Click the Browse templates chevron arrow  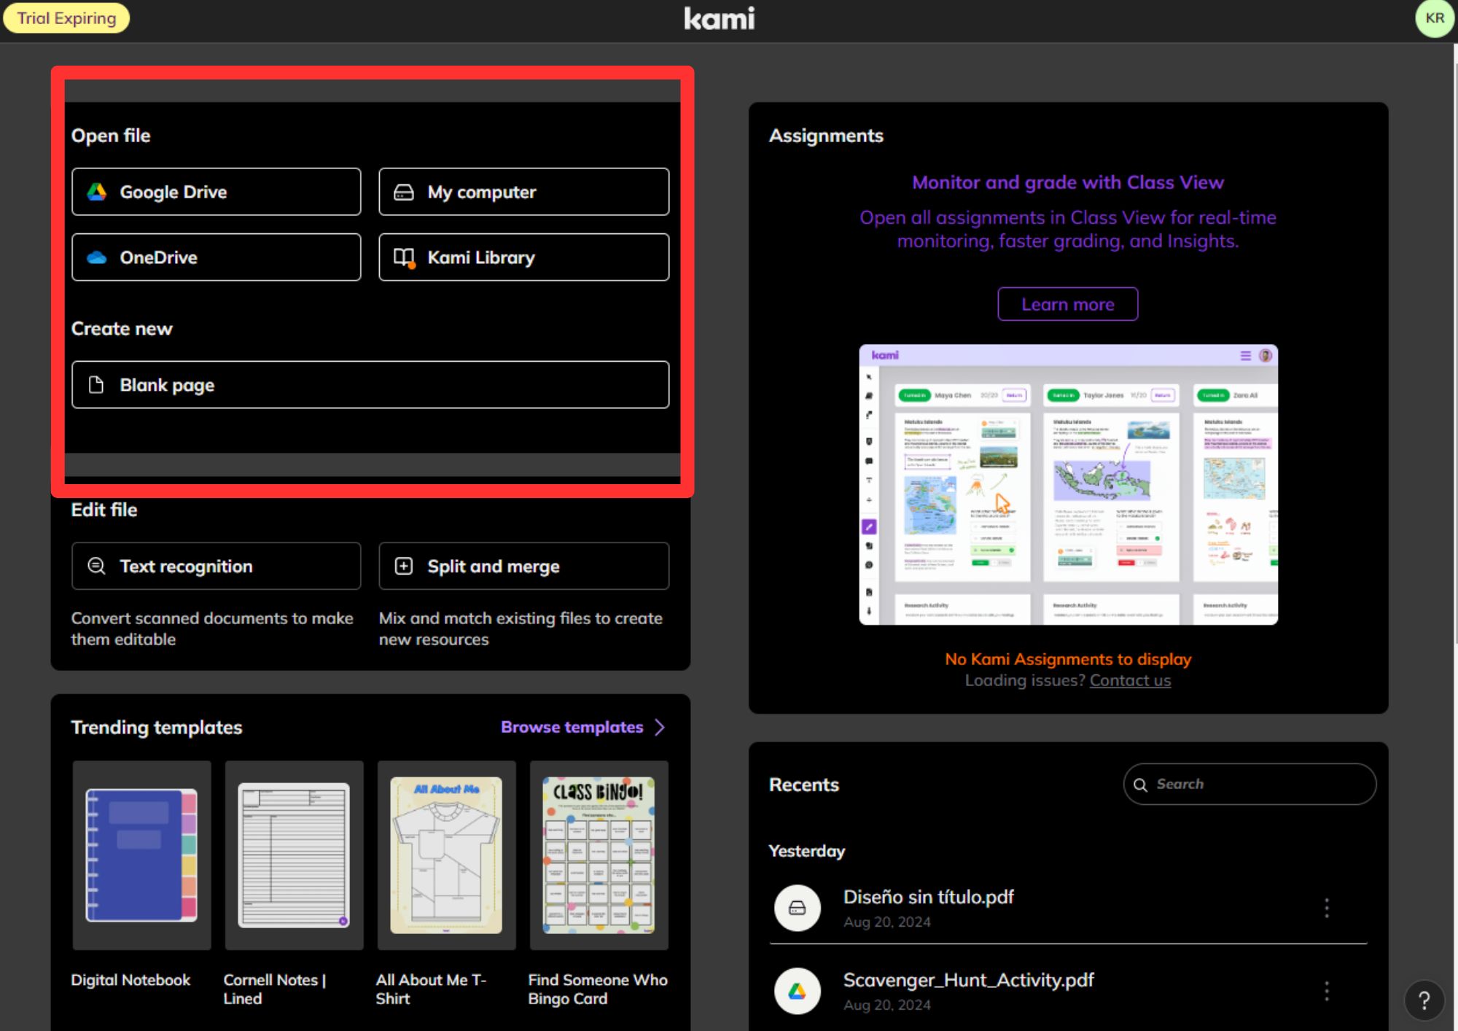[660, 727]
